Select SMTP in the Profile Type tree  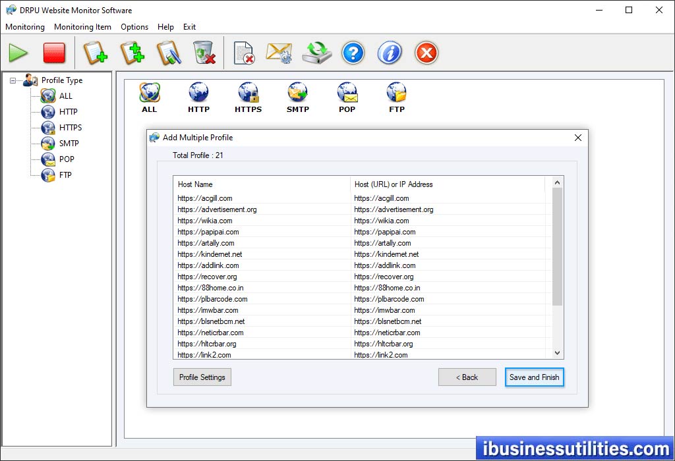point(69,144)
